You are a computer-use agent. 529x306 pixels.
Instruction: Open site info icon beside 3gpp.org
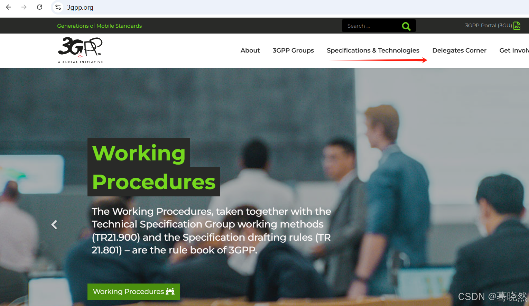click(58, 7)
